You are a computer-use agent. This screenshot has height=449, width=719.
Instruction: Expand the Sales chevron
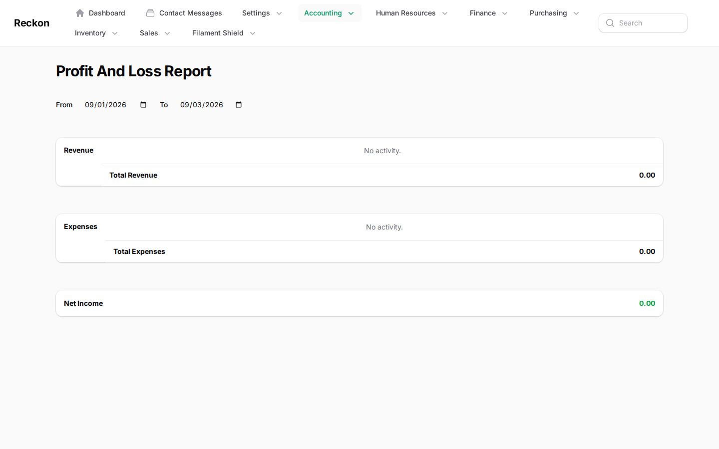pos(167,33)
